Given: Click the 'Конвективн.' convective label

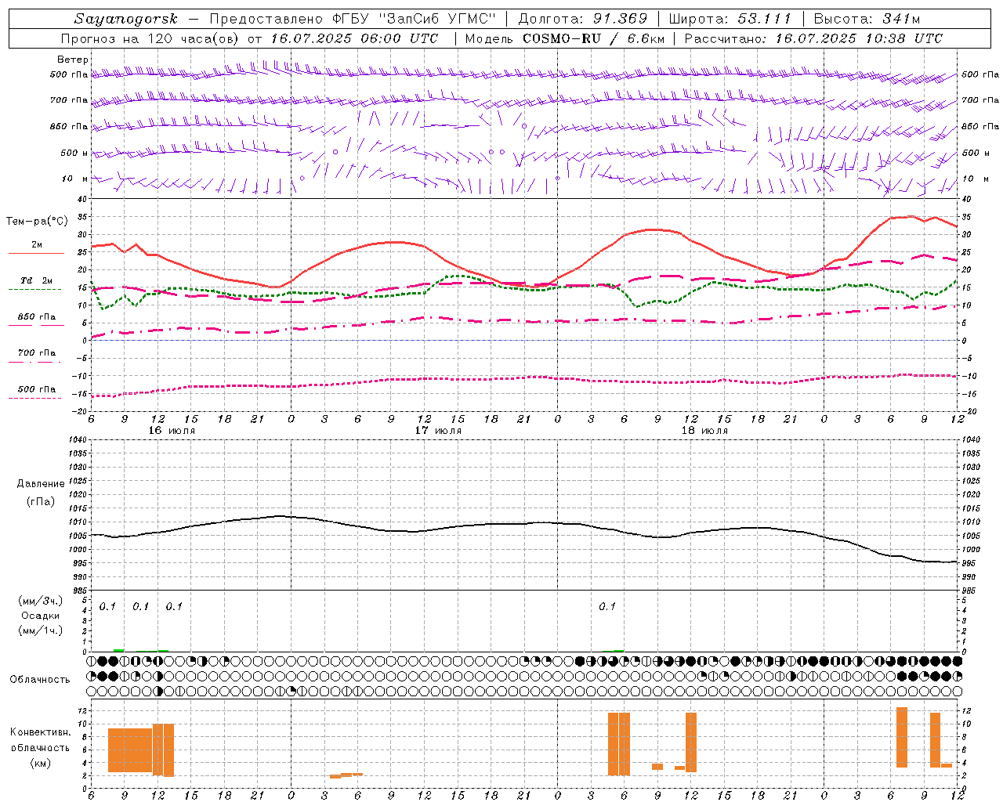Looking at the screenshot, I should (x=41, y=732).
